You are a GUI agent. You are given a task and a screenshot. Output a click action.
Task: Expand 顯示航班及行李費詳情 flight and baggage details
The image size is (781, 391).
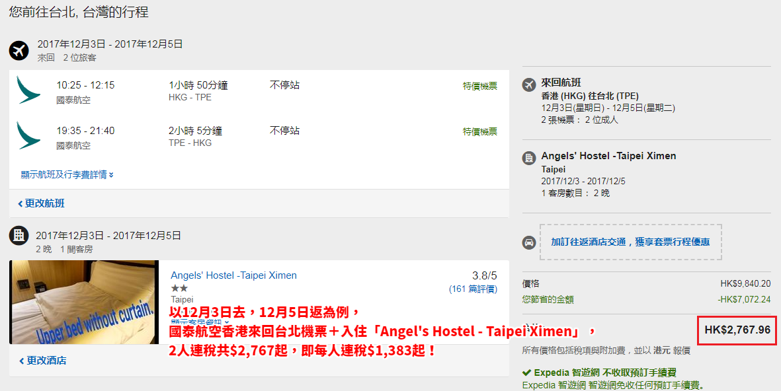67,174
